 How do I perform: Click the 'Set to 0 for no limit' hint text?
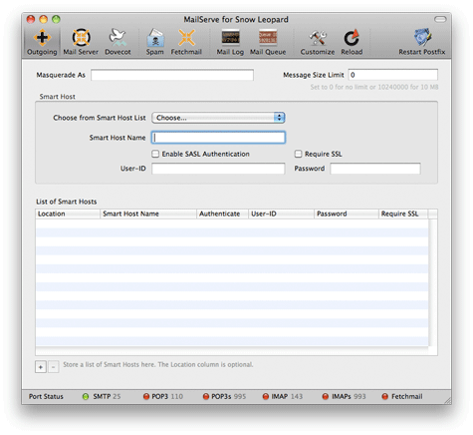coord(374,87)
